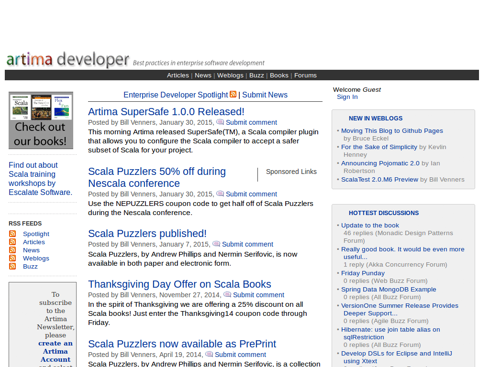
Task: Click the Articles RSS feed icon
Action: pyautogui.click(x=12, y=242)
